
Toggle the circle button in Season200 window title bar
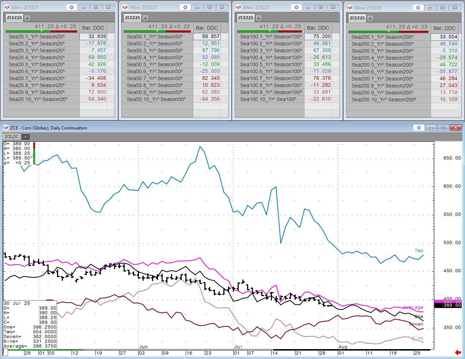[x=418, y=8]
